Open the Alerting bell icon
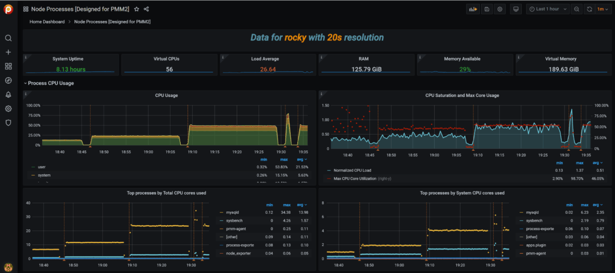 coord(8,94)
